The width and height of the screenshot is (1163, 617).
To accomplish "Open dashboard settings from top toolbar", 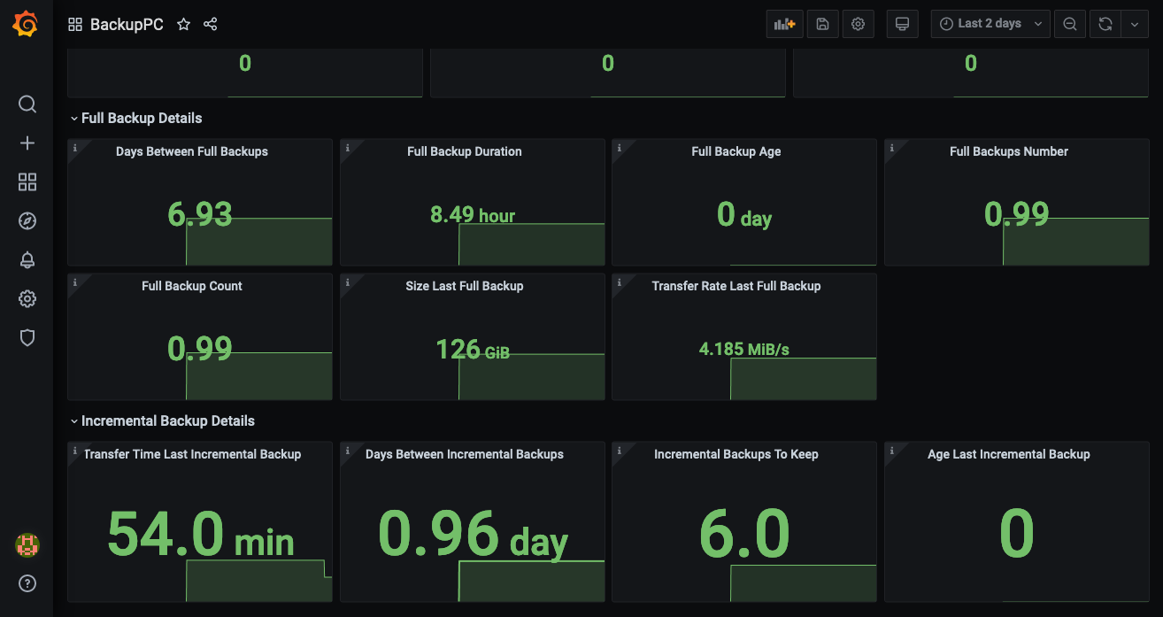I will pos(858,24).
